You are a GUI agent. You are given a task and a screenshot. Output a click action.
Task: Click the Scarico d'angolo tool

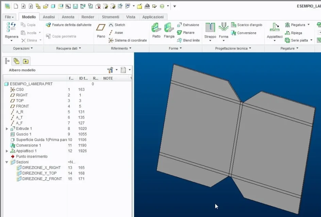[247, 25]
